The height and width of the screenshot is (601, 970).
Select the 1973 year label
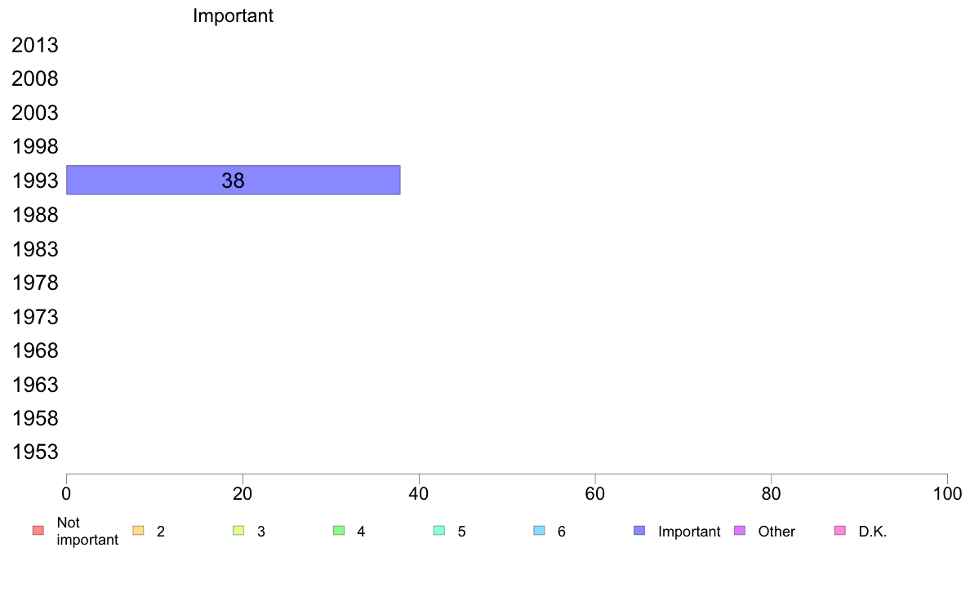[x=35, y=317]
